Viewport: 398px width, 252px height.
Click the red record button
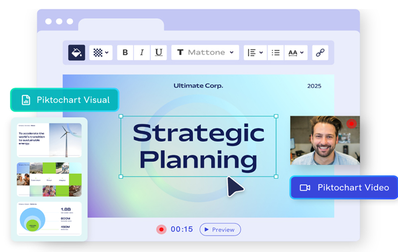pyautogui.click(x=161, y=229)
